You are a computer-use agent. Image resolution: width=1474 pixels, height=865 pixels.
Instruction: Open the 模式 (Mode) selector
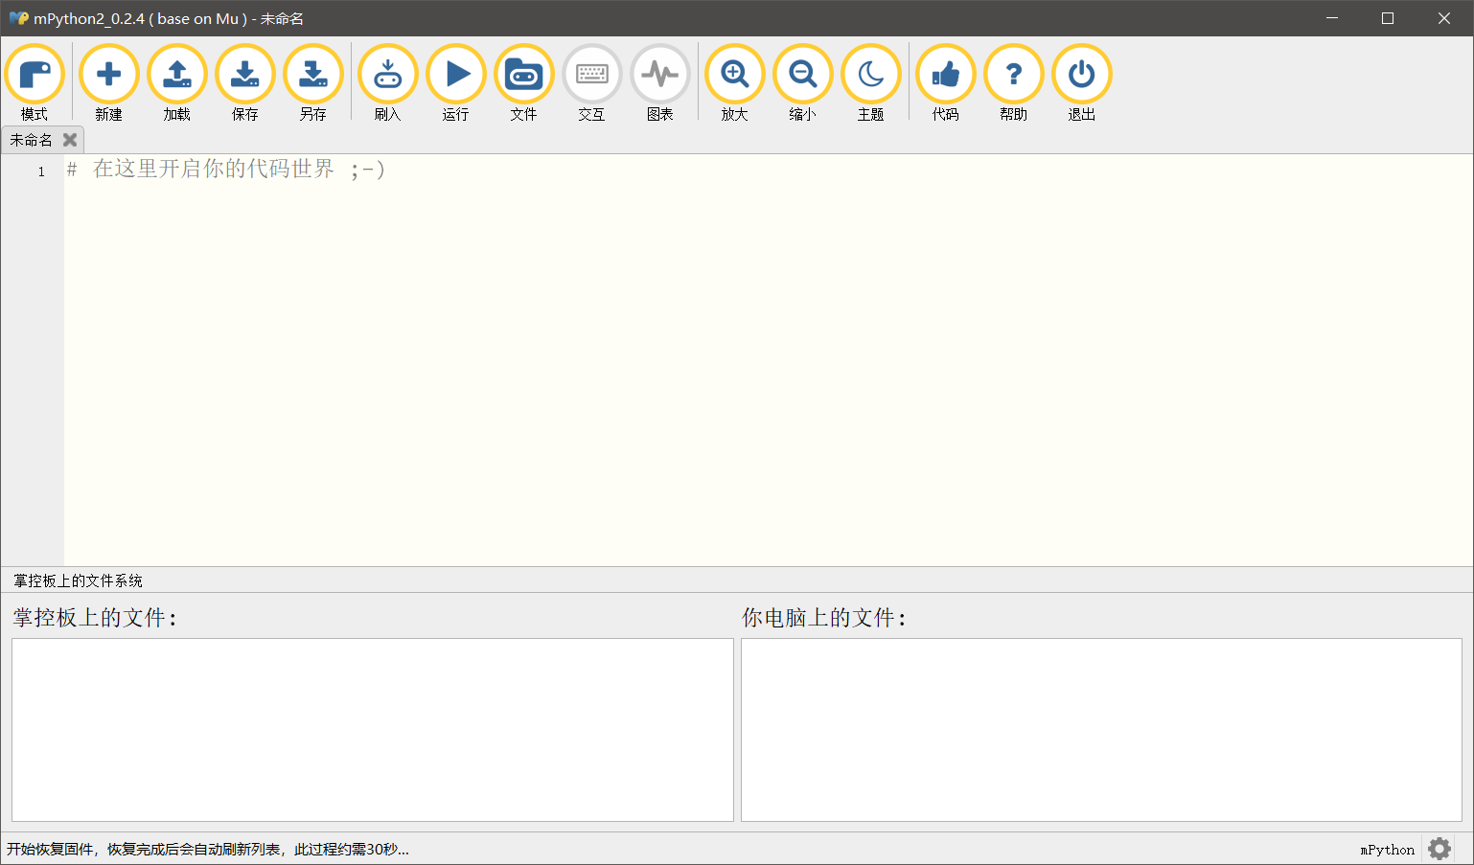point(35,83)
